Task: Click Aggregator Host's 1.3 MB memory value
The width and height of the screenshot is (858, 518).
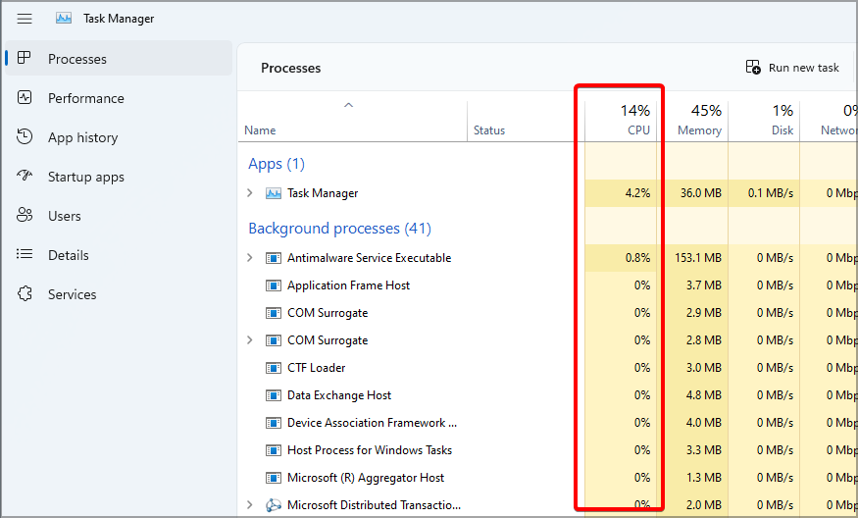Action: pyautogui.click(x=704, y=478)
